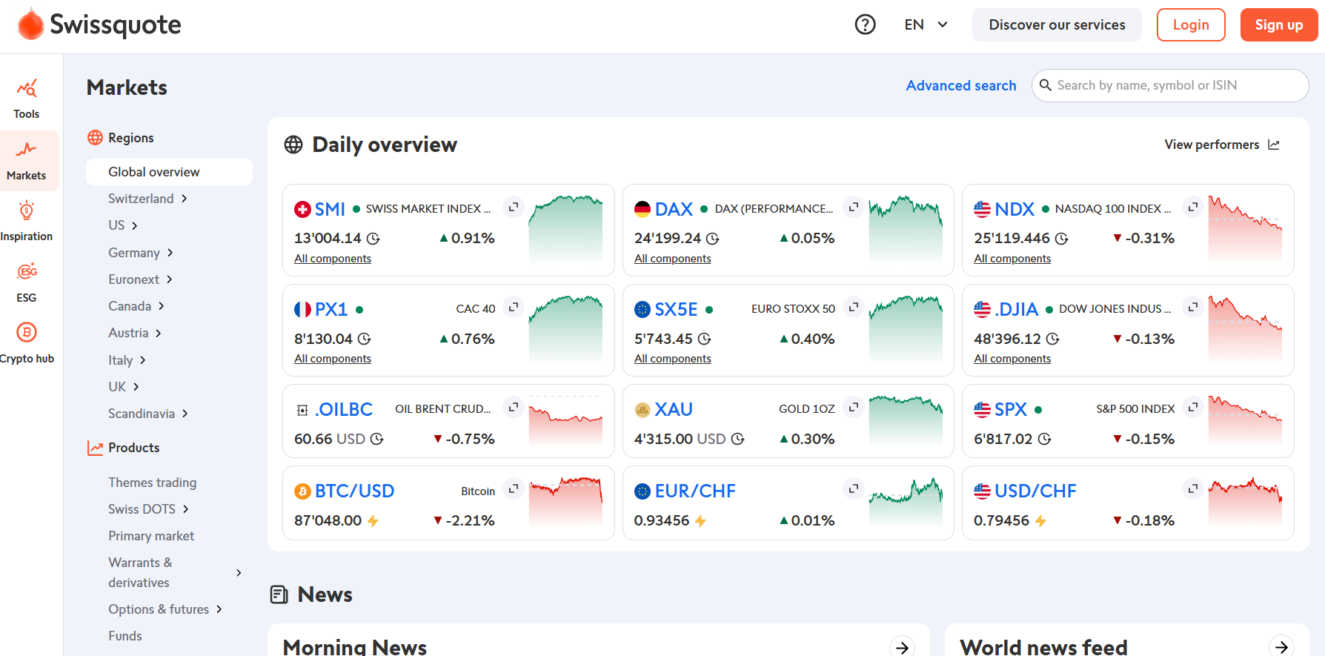Click View performers
The height and width of the screenshot is (656, 1325).
pyautogui.click(x=1222, y=145)
